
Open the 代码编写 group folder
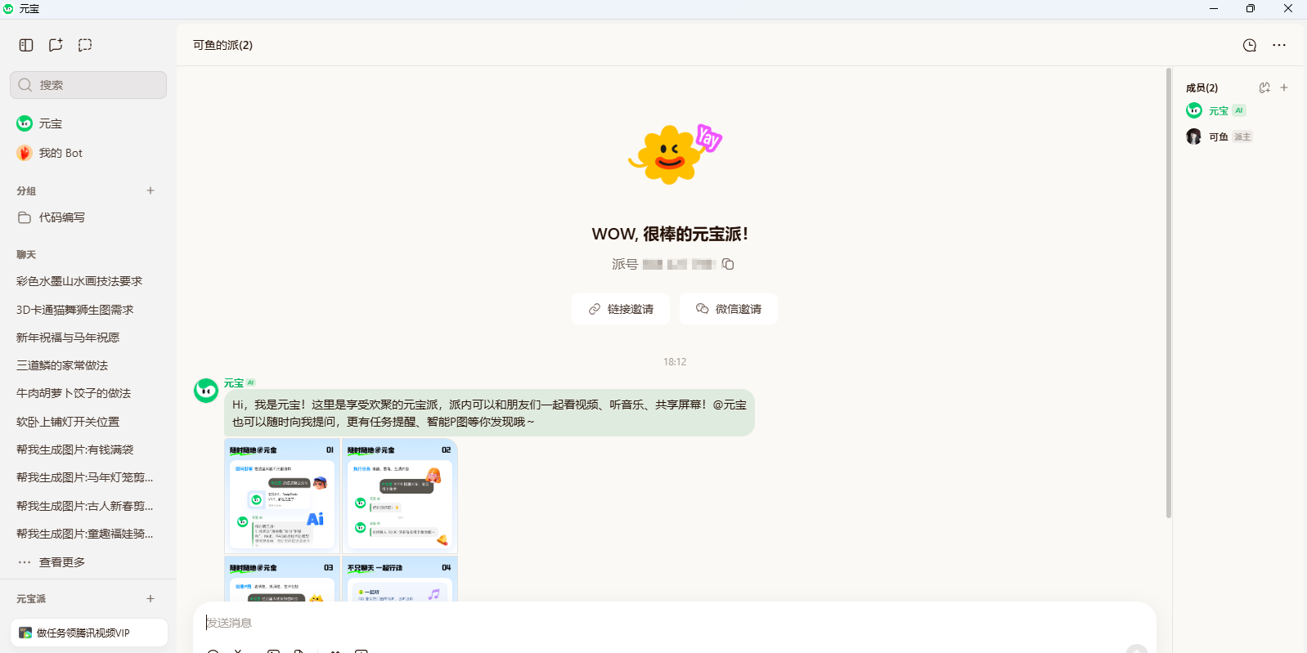point(61,217)
